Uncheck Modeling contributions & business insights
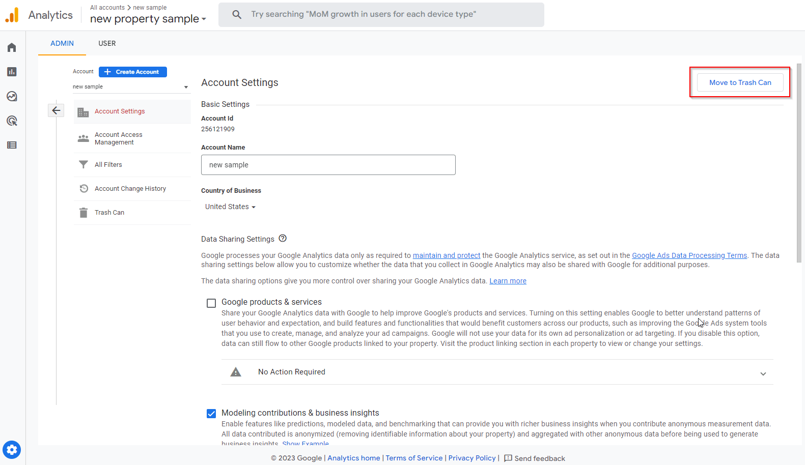This screenshot has height=465, width=805. tap(211, 414)
